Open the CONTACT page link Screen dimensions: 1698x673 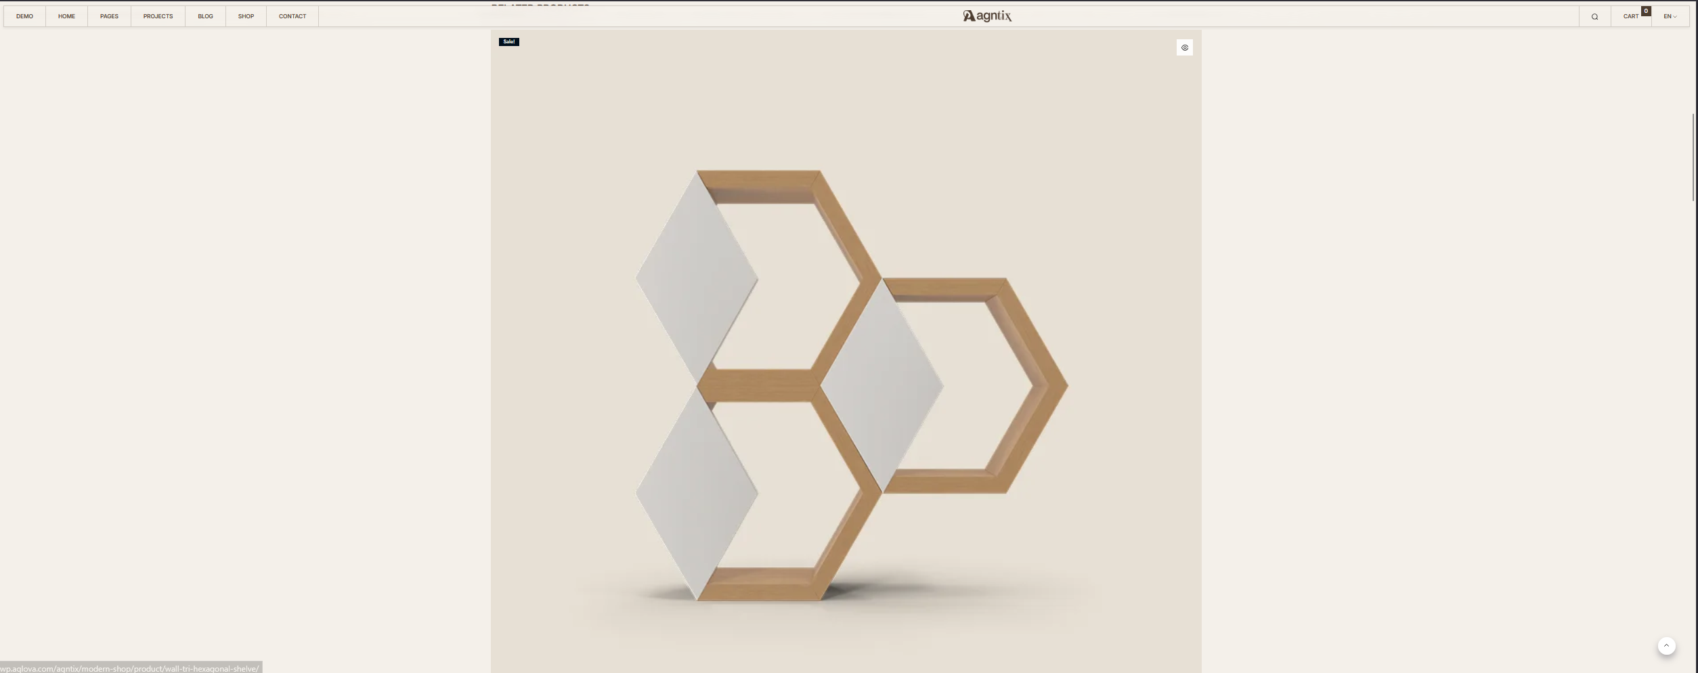click(292, 16)
